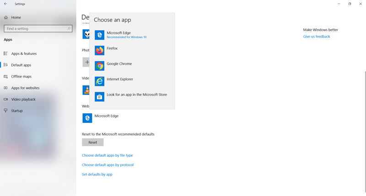Click the Reset button
366x196 pixels.
click(x=93, y=142)
